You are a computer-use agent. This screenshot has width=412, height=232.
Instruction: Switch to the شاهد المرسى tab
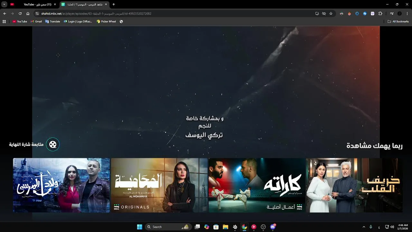85,5
